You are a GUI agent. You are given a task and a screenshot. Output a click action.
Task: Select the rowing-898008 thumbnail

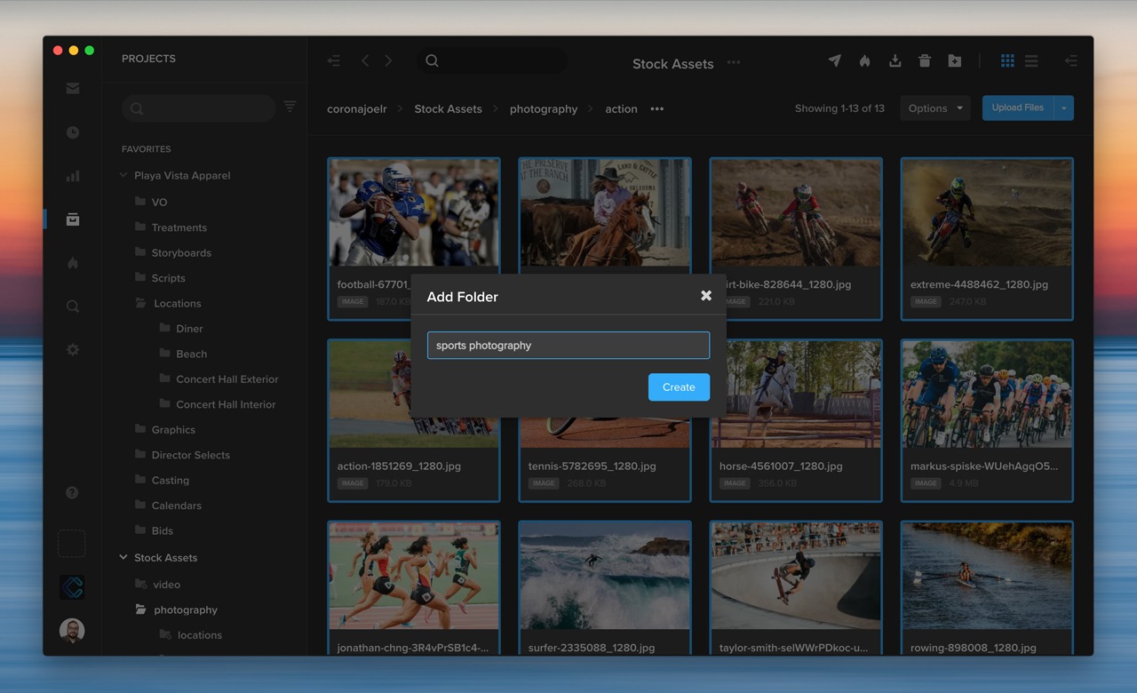tap(987, 576)
